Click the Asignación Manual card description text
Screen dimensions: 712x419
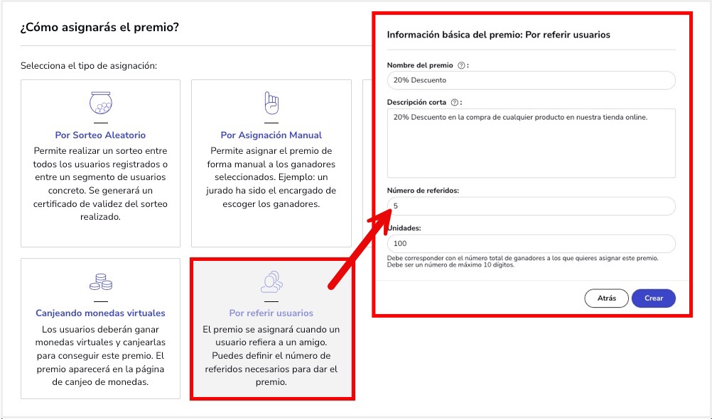pos(271,177)
